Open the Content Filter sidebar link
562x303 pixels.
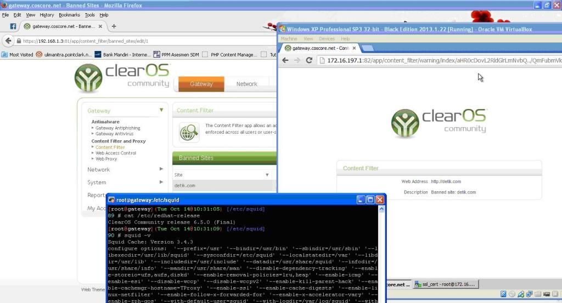point(110,147)
